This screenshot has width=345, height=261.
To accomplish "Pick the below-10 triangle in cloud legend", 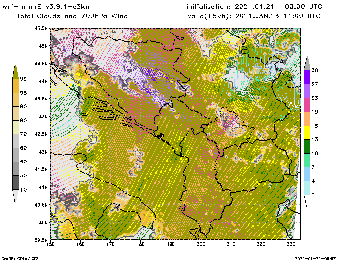I will (x=15, y=196).
